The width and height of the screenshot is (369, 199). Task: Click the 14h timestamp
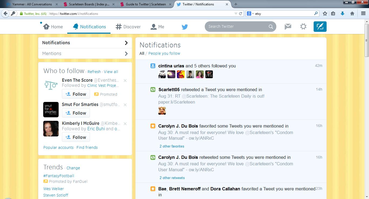pos(319,89)
